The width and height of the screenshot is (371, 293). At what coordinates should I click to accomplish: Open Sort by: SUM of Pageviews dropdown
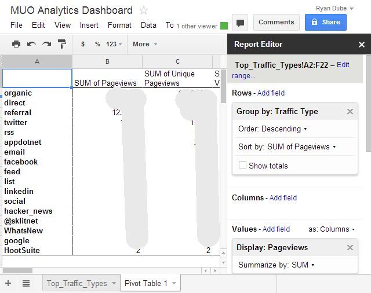(x=287, y=146)
